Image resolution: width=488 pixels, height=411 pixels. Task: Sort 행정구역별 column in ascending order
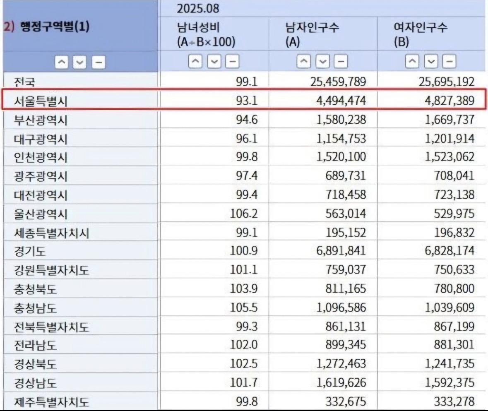click(62, 62)
